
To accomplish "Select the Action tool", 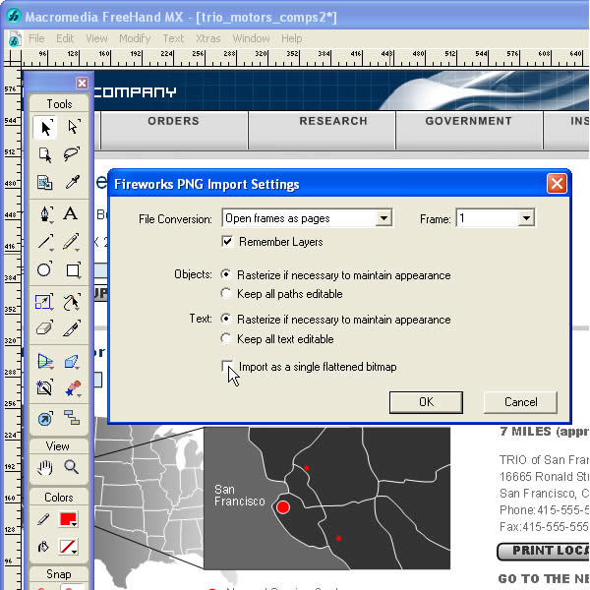I will click(x=45, y=419).
